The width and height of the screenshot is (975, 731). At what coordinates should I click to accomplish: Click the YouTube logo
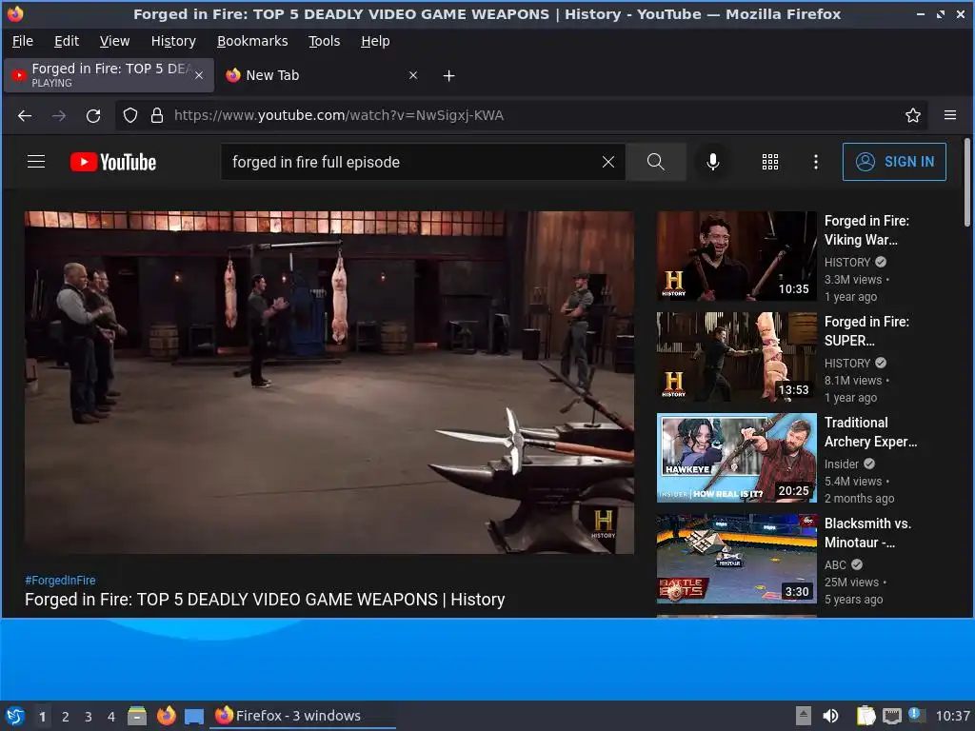[x=113, y=162]
